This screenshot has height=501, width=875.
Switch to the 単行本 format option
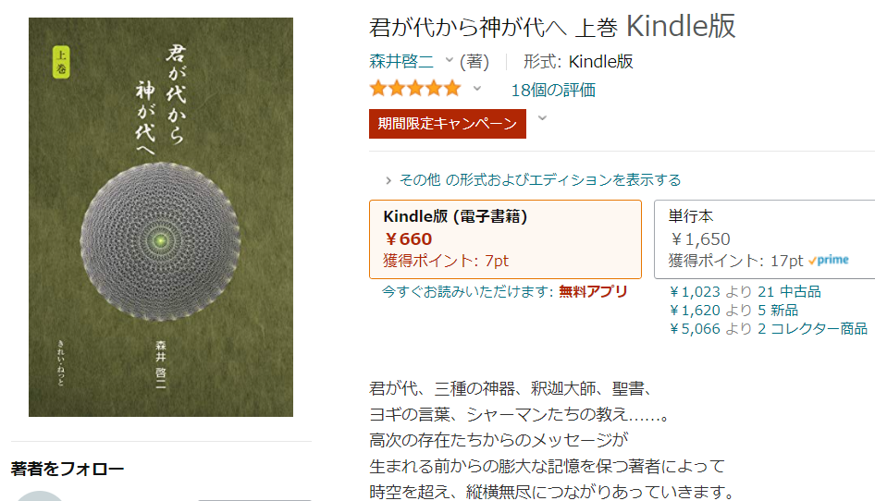[764, 238]
